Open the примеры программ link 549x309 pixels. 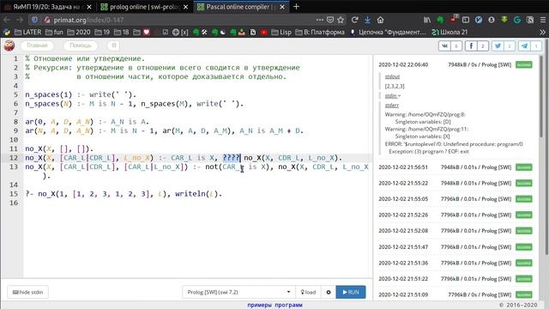pos(274,305)
